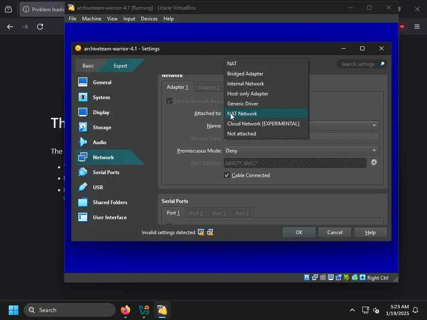
Task: Click the recording status bar icon
Action: pyautogui.click(x=347, y=277)
